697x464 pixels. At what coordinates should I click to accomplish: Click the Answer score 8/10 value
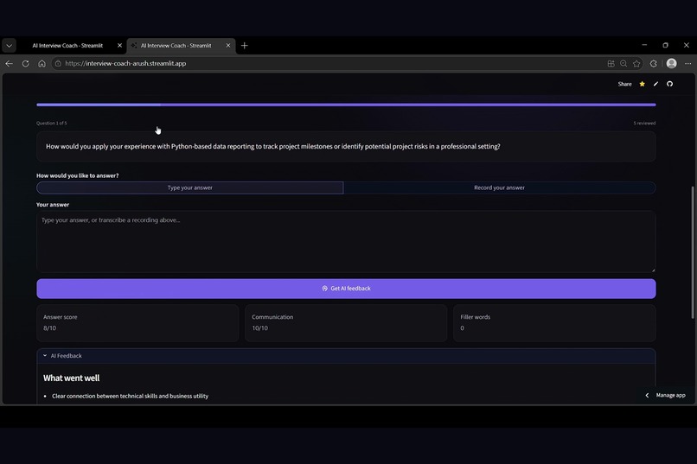tap(50, 328)
